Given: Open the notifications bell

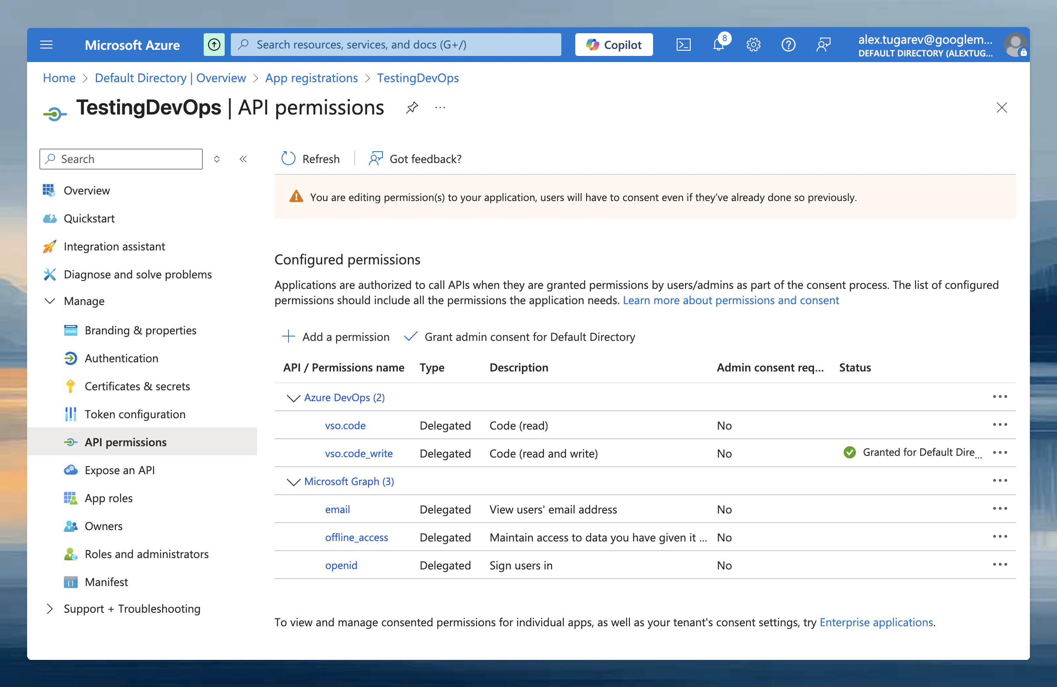Looking at the screenshot, I should 718,45.
